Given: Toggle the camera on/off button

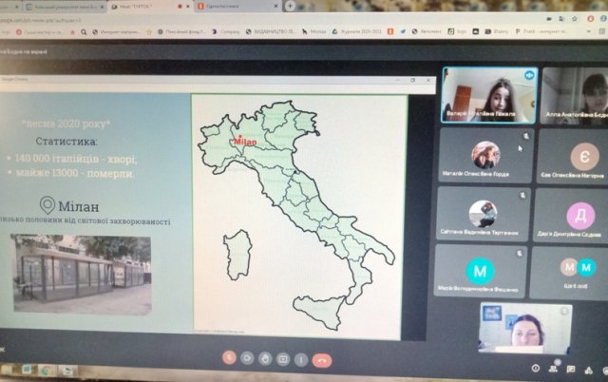Looking at the screenshot, I should [247, 358].
